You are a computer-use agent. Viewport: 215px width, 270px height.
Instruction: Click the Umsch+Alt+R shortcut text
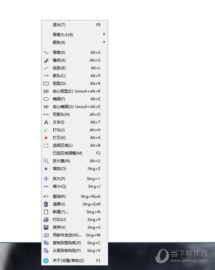87,91
